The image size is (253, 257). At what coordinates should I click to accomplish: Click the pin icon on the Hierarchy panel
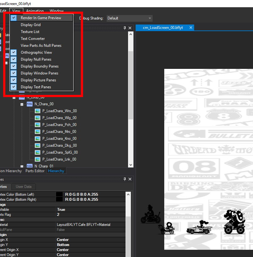pyautogui.click(x=125, y=28)
